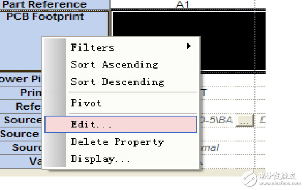Viewport: 304px width, 190px height.
Task: Select the bottom row header starting 'Va'
Action: click(x=35, y=161)
